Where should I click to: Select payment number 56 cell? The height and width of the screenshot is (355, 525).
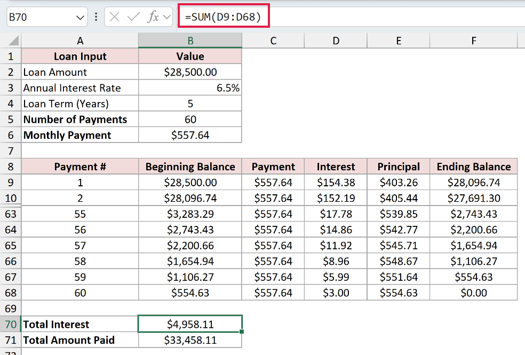coord(80,230)
